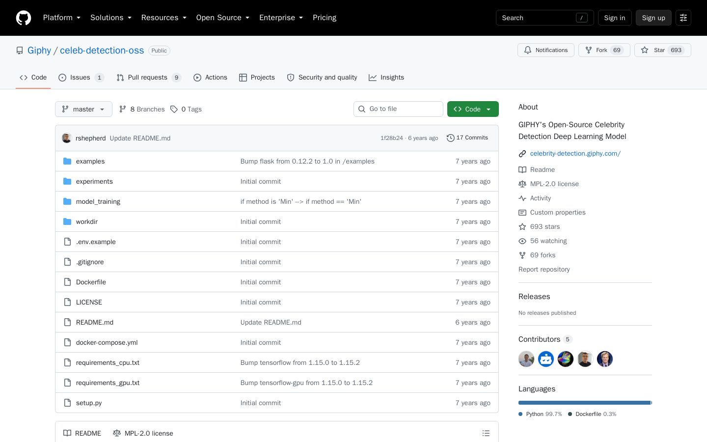Open the README.md file
The image size is (707, 442).
[x=95, y=323]
